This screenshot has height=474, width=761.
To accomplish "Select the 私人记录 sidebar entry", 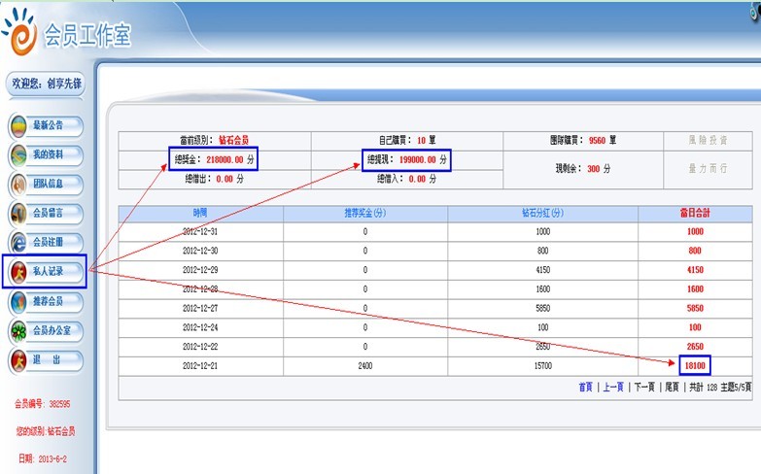I will click(46, 272).
